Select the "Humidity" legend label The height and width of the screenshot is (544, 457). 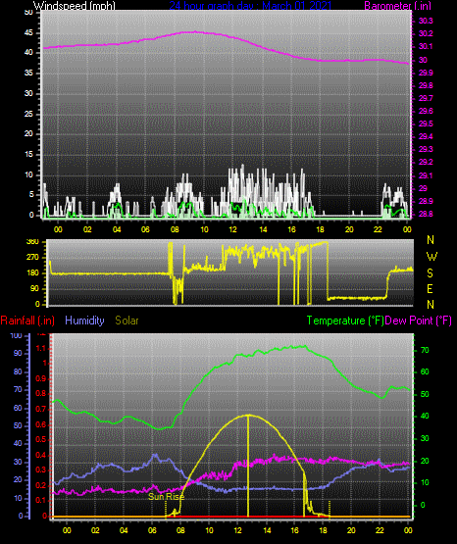[84, 321]
